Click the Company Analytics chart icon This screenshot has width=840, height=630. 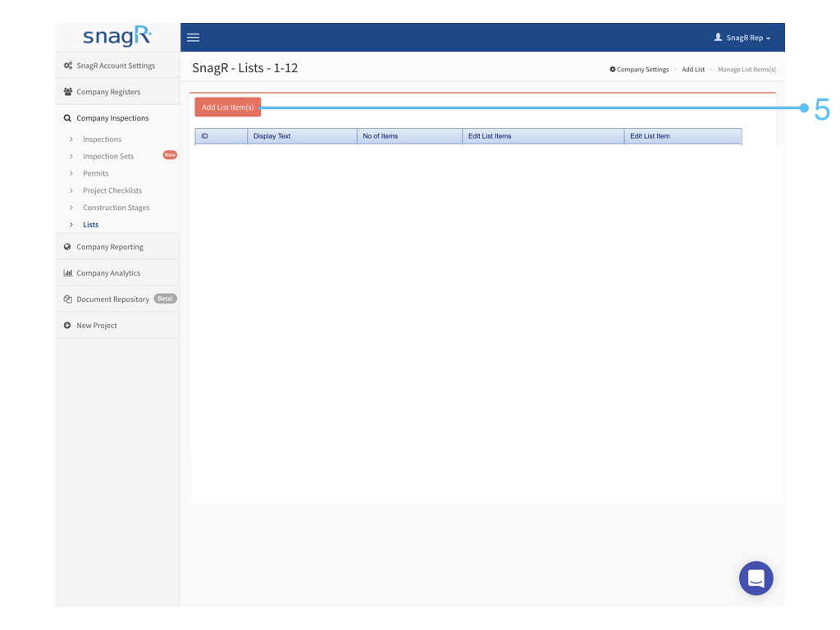68,272
